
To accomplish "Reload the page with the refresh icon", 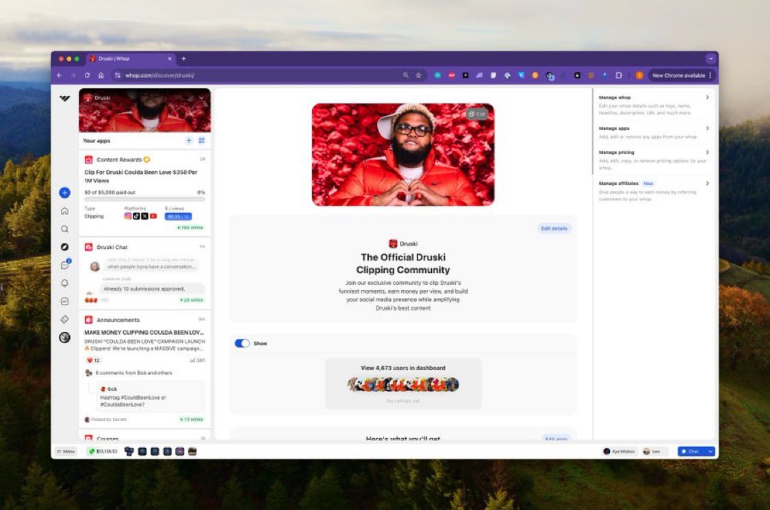I will tap(87, 75).
